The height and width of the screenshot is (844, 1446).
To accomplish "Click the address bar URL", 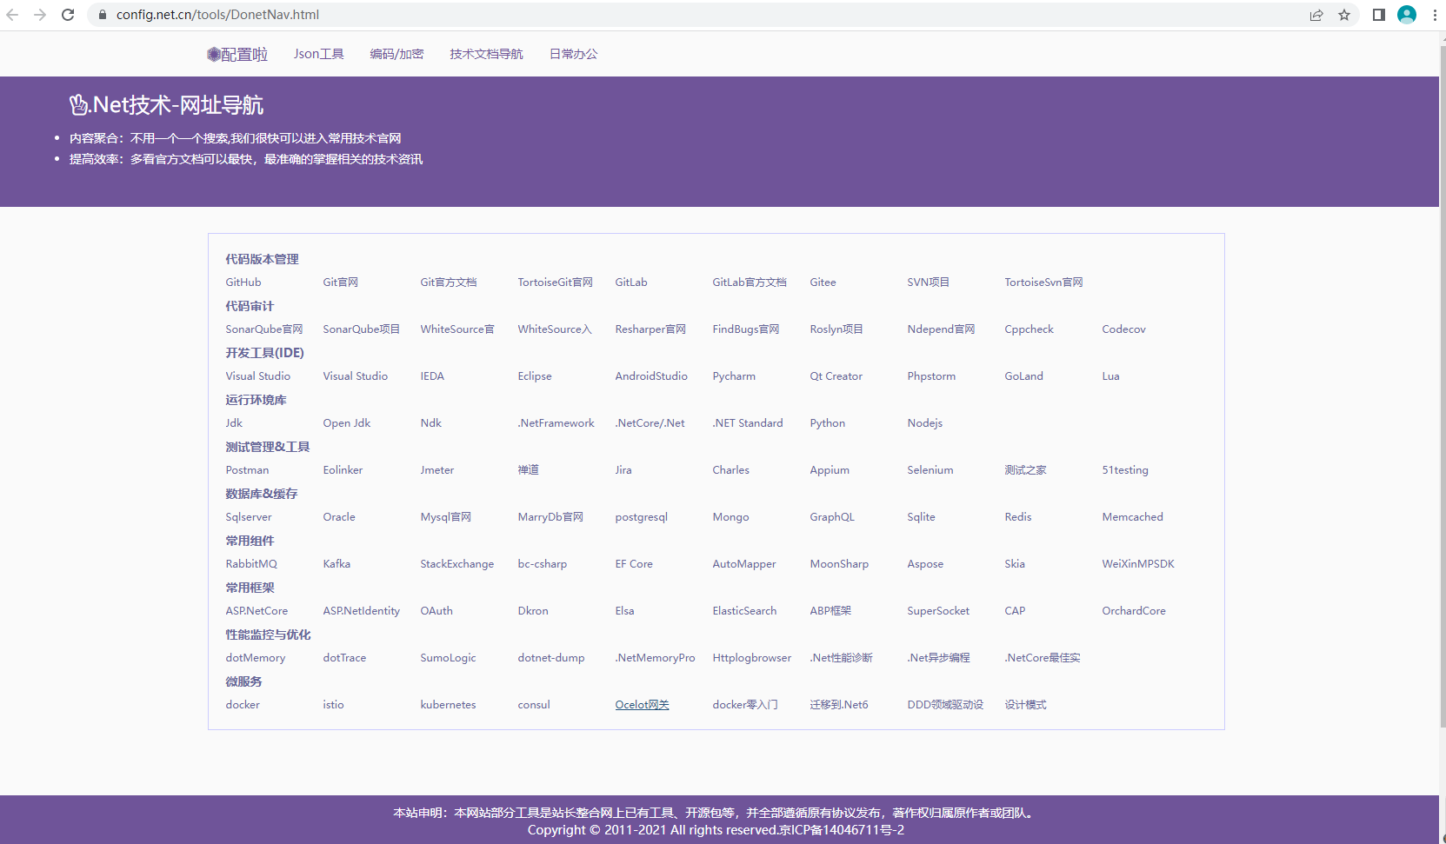I will (217, 15).
